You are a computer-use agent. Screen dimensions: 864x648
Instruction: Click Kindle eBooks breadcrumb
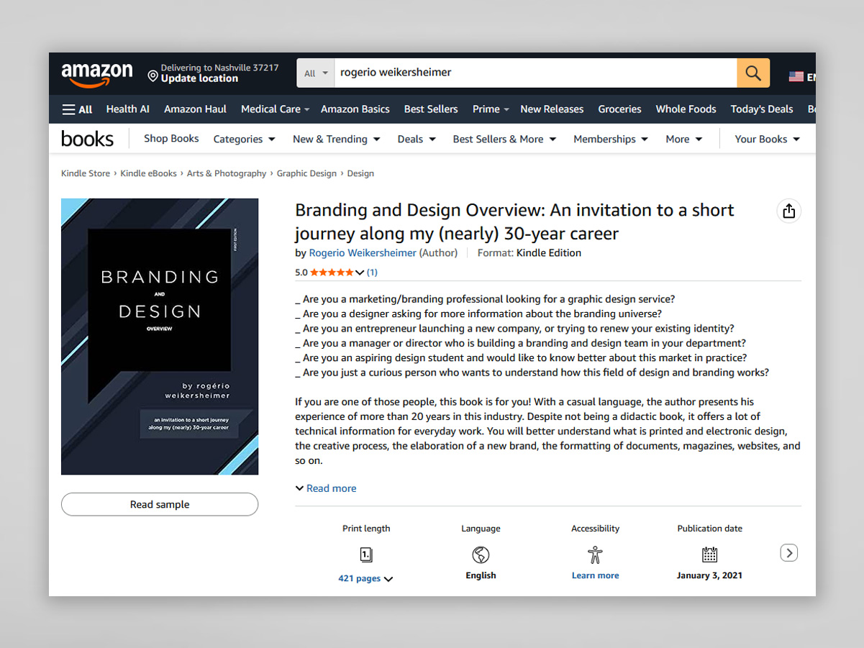[x=148, y=173]
